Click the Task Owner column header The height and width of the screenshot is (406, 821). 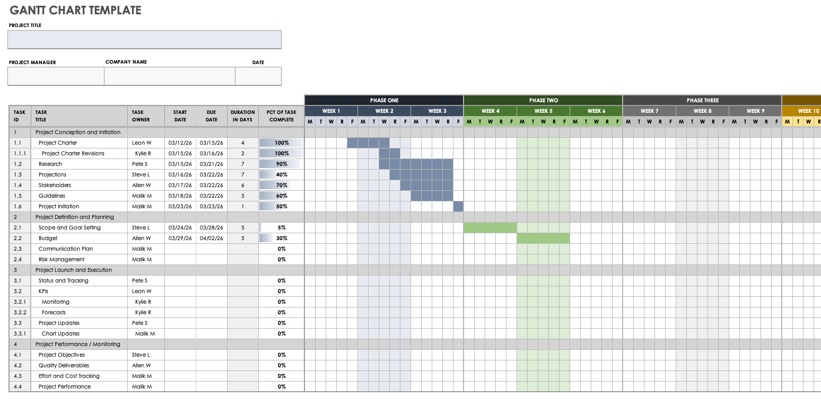click(x=146, y=116)
